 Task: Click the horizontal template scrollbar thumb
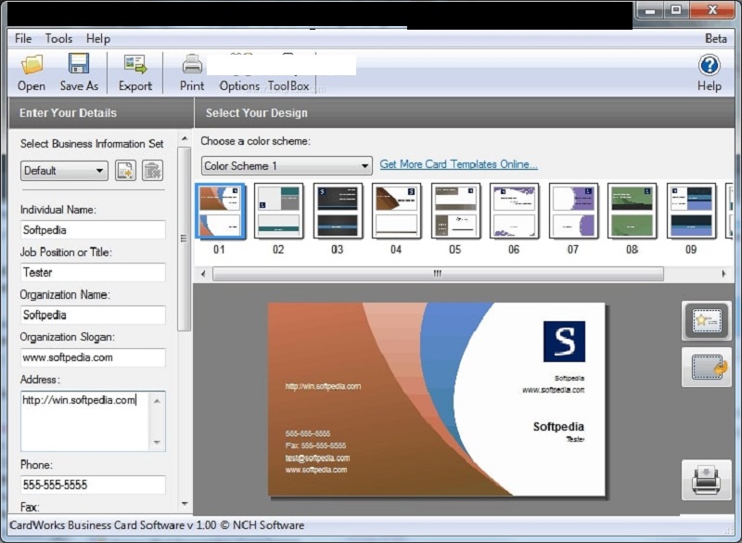[x=438, y=274]
